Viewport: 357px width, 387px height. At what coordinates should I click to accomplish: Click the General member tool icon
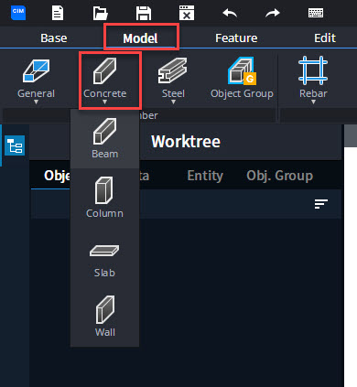tap(36, 71)
